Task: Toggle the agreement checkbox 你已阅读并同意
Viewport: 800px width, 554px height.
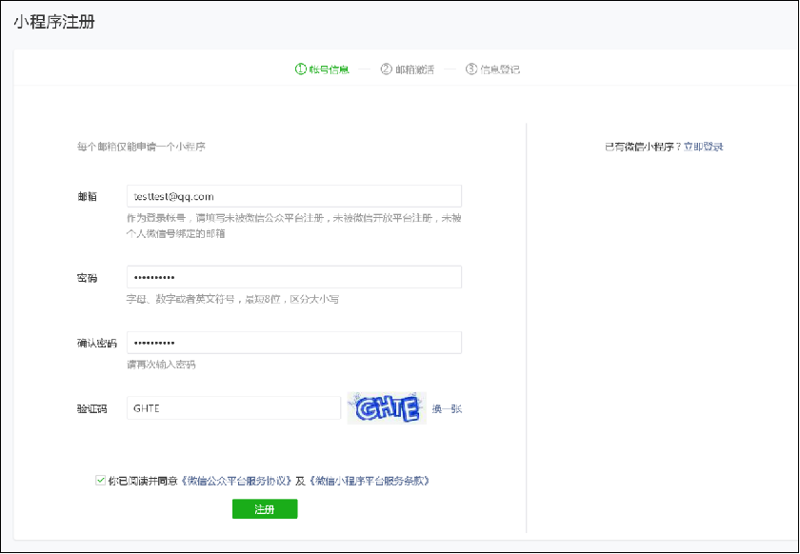Action: click(x=101, y=480)
